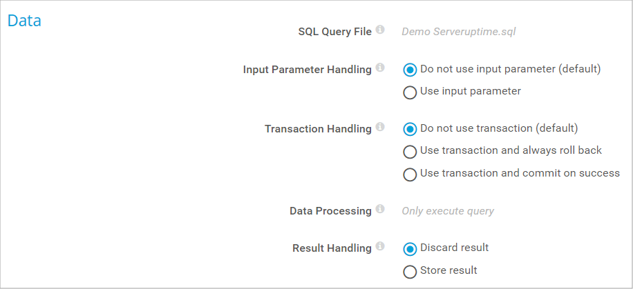Click the 'Data' section heading

24,21
